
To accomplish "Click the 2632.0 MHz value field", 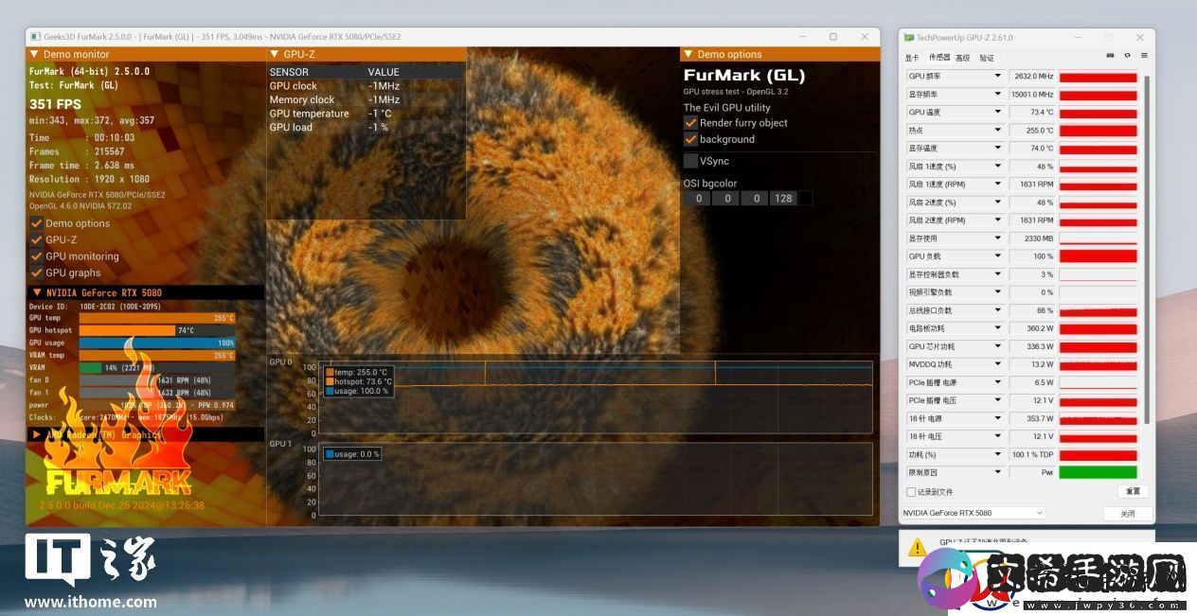I will click(1032, 76).
